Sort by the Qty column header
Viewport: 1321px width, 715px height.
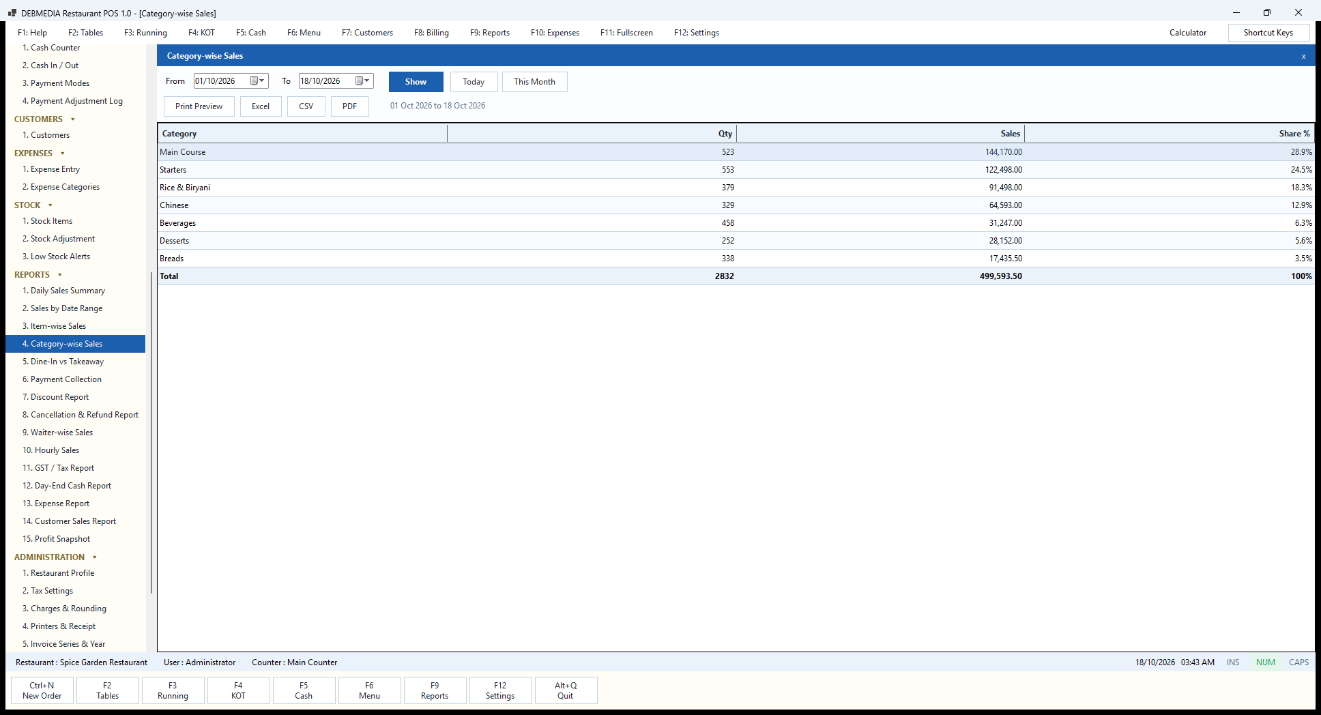point(592,134)
